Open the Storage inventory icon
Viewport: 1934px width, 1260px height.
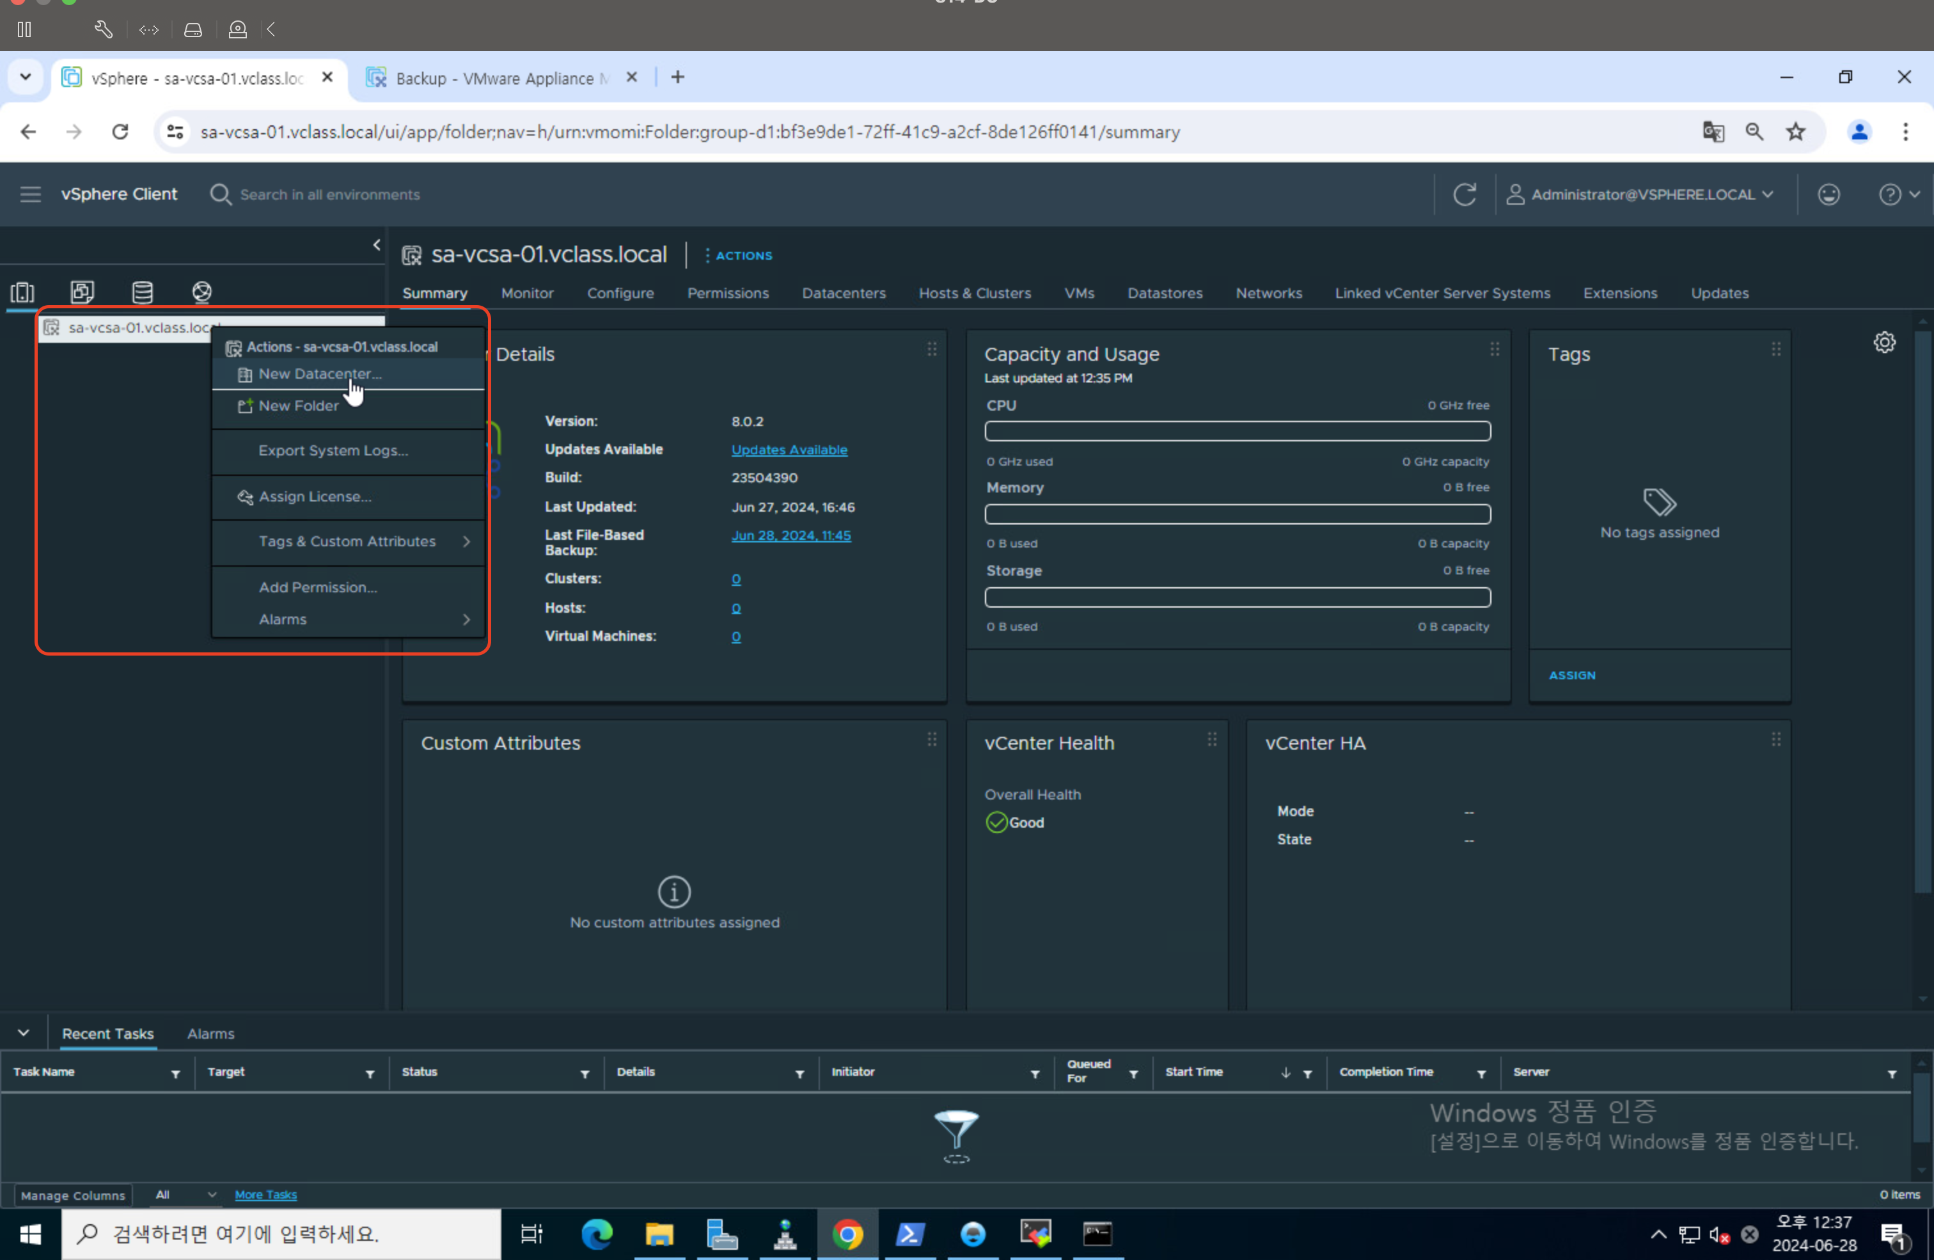click(142, 292)
